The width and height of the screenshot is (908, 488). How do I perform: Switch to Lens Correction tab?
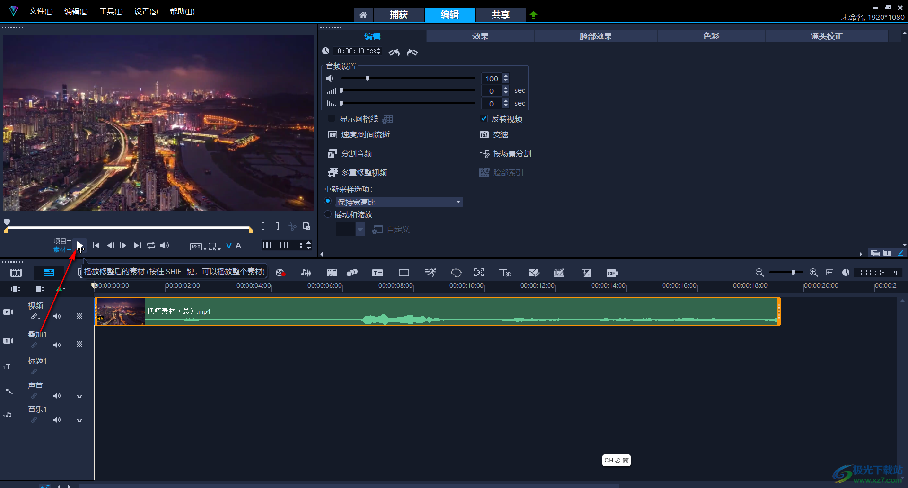827,36
